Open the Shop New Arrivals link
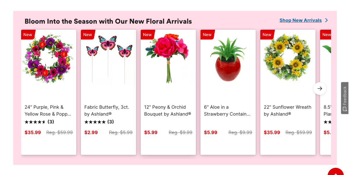Viewport: 349px width, 175px height. [300, 20]
